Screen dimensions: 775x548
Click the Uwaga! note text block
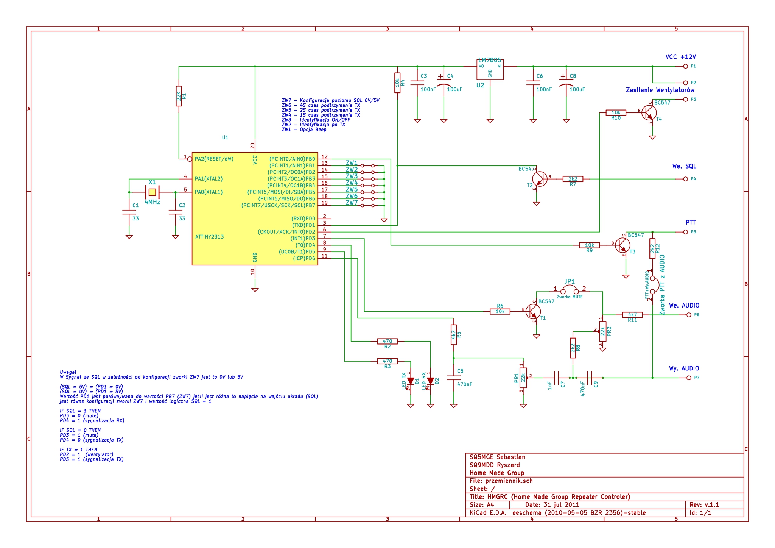tap(68, 372)
